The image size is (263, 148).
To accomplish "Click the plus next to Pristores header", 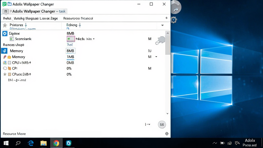I will click(26, 25).
